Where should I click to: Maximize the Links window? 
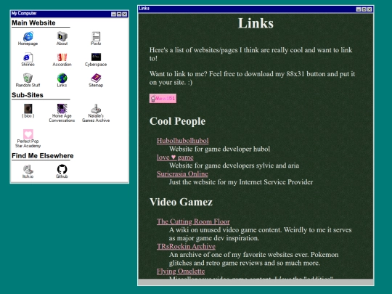tap(364, 9)
